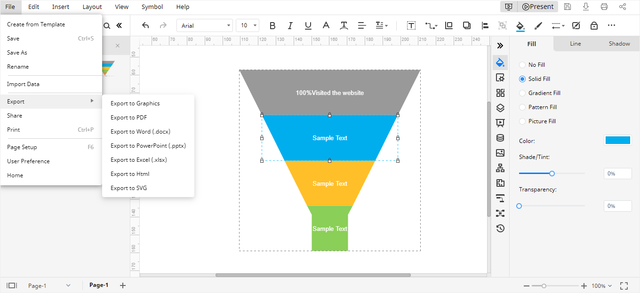Select the No Fill radio option
The height and width of the screenshot is (293, 640).
(522, 65)
